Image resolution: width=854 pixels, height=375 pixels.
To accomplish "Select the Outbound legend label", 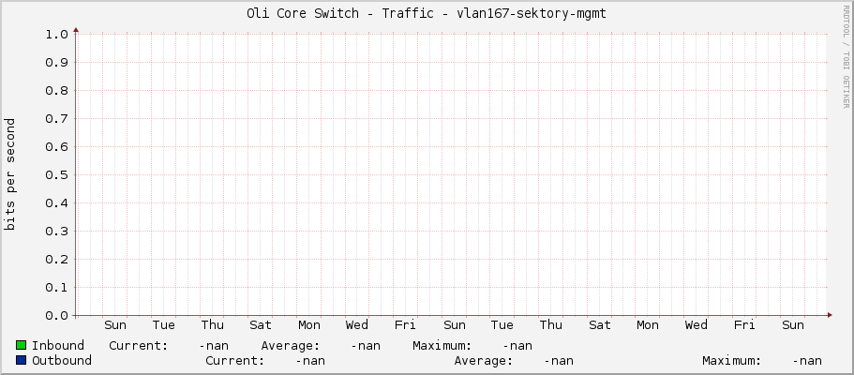I will (x=62, y=360).
